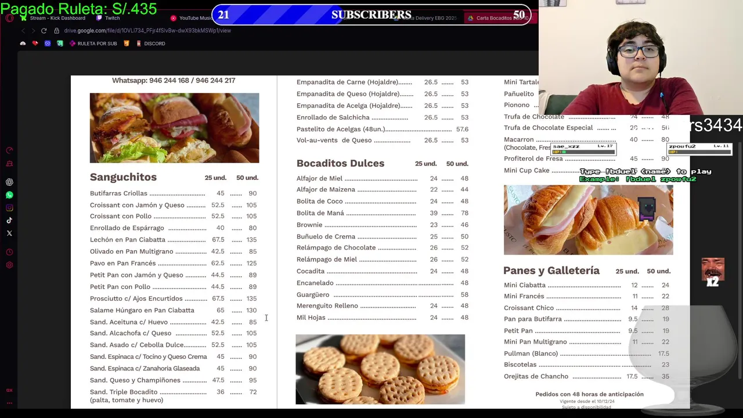The height and width of the screenshot is (418, 743).
Task: Select the Bolita de Maná row
Action: [383, 213]
